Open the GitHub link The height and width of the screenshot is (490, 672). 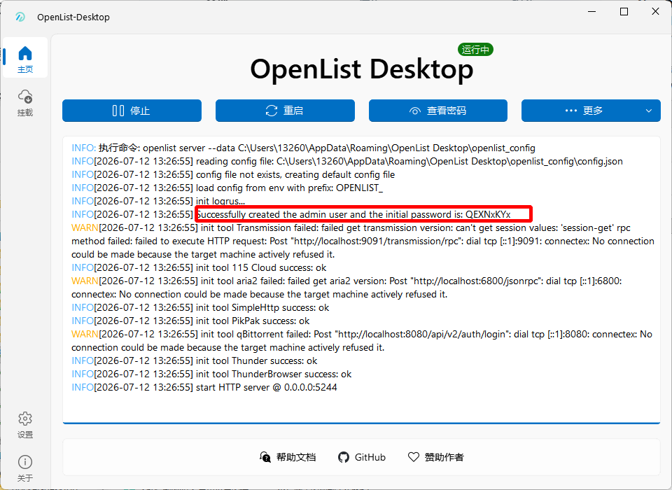(x=362, y=457)
